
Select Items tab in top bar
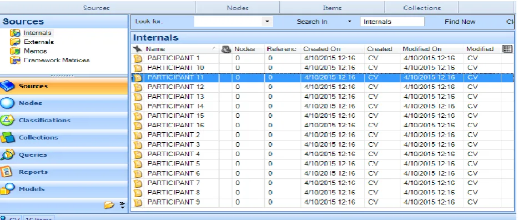(332, 8)
